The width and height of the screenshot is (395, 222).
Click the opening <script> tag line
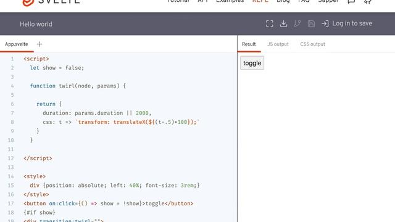tap(36, 59)
